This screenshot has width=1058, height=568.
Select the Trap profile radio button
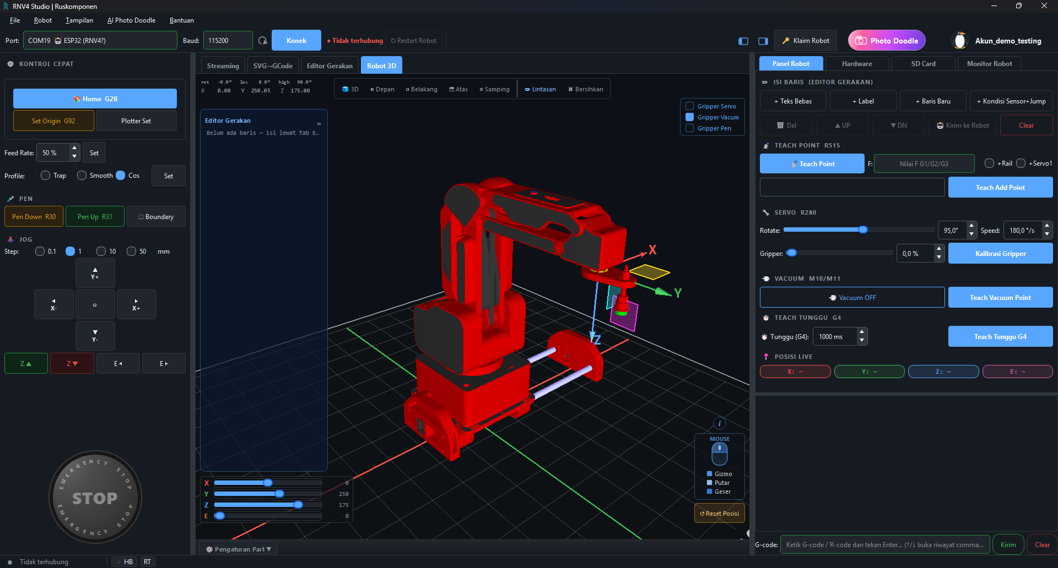45,176
